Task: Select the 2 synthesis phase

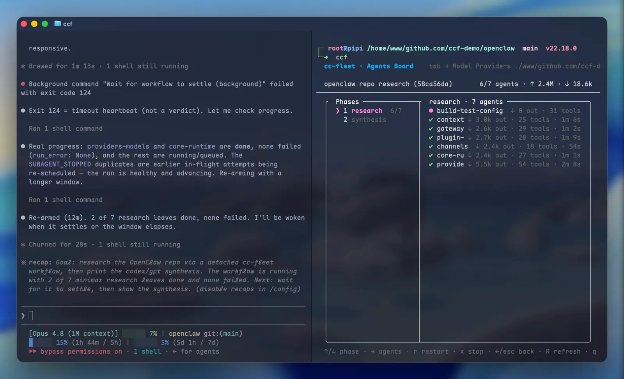Action: pos(365,120)
